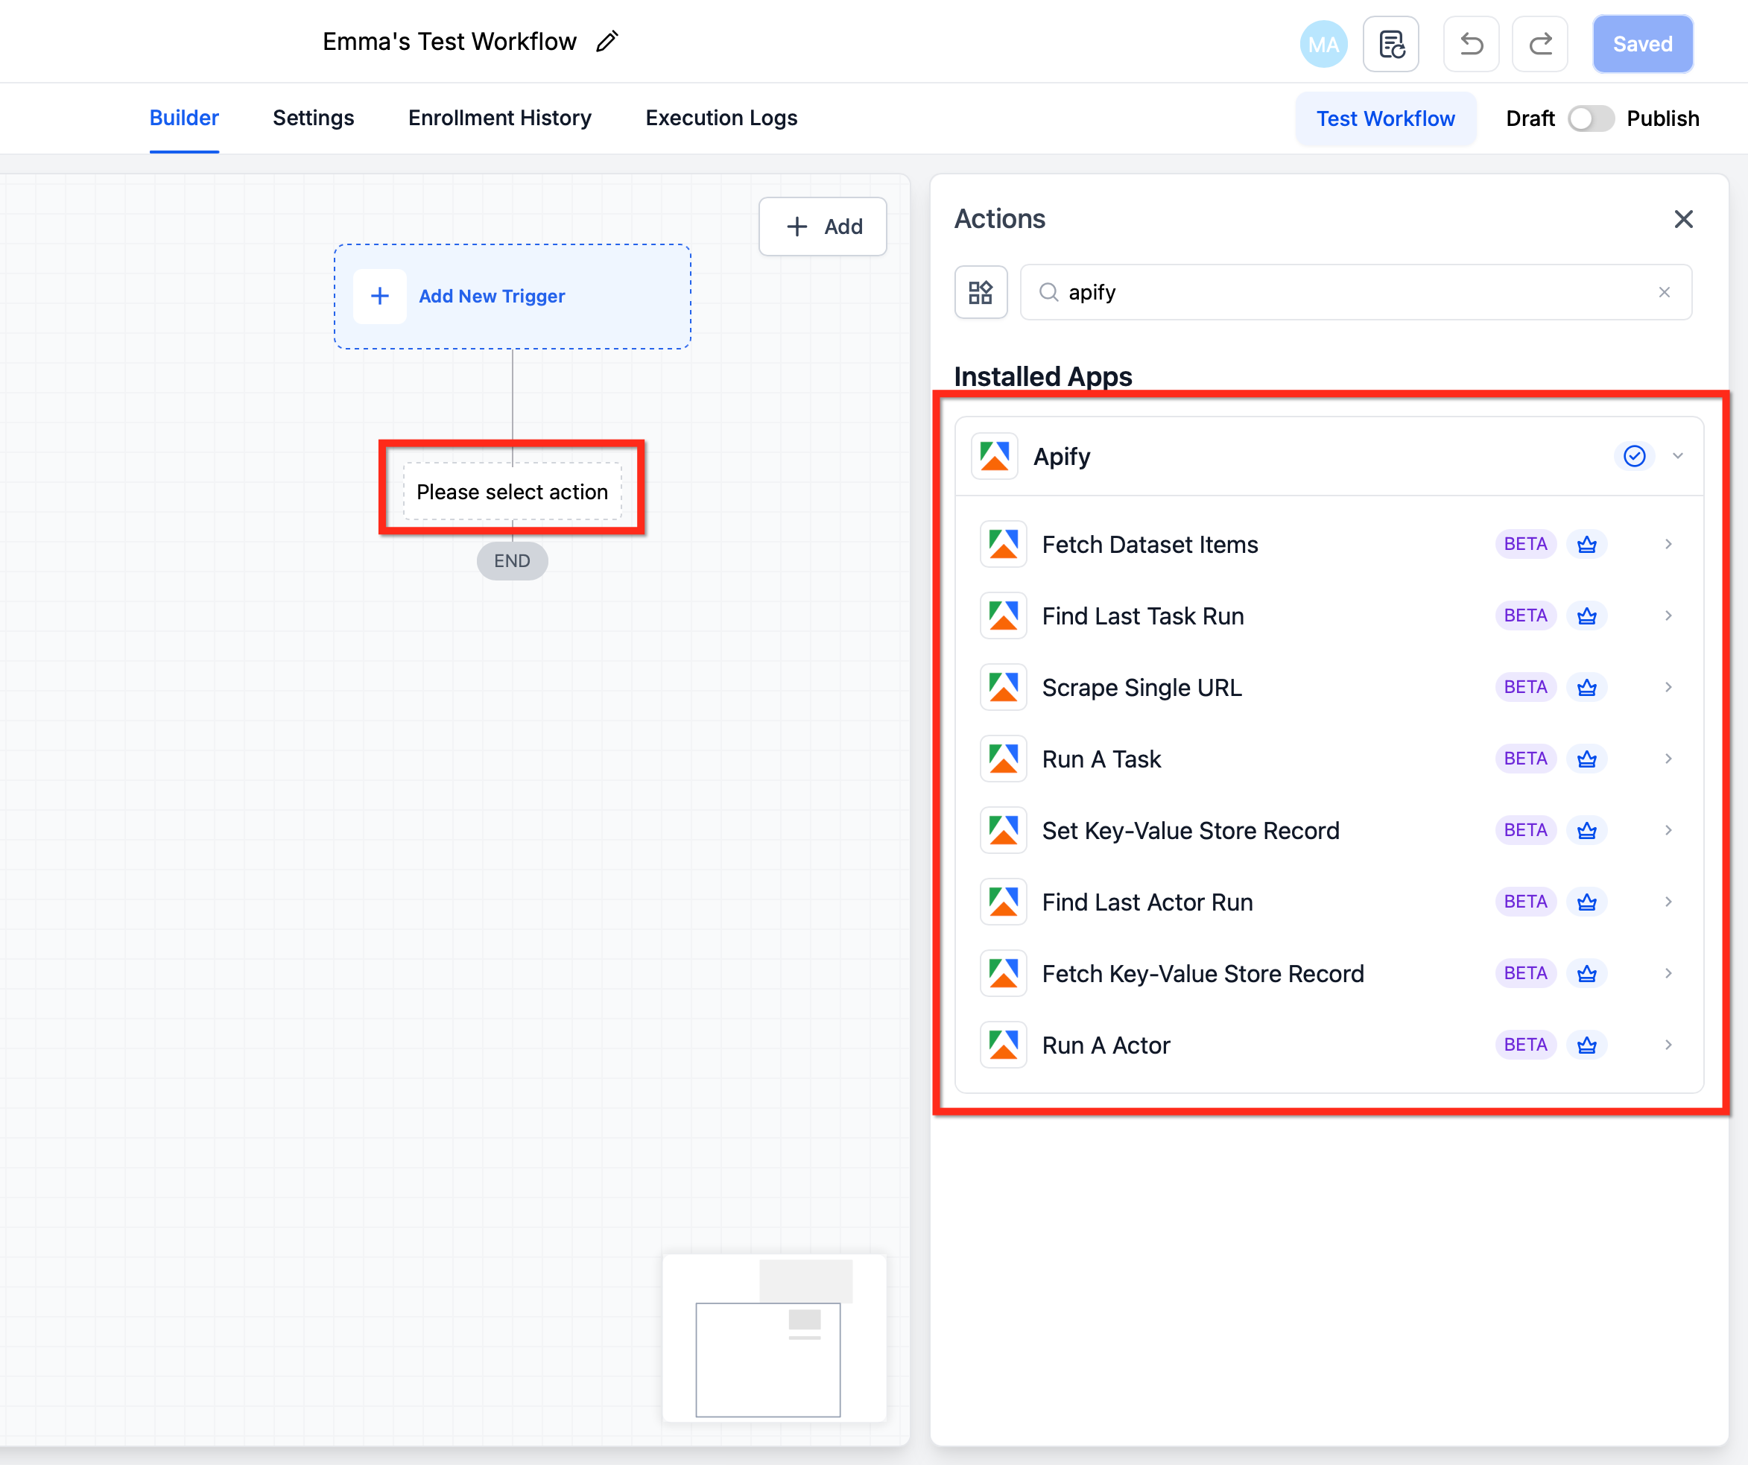The height and width of the screenshot is (1465, 1748).
Task: Open the apps category grid icon
Action: click(981, 292)
